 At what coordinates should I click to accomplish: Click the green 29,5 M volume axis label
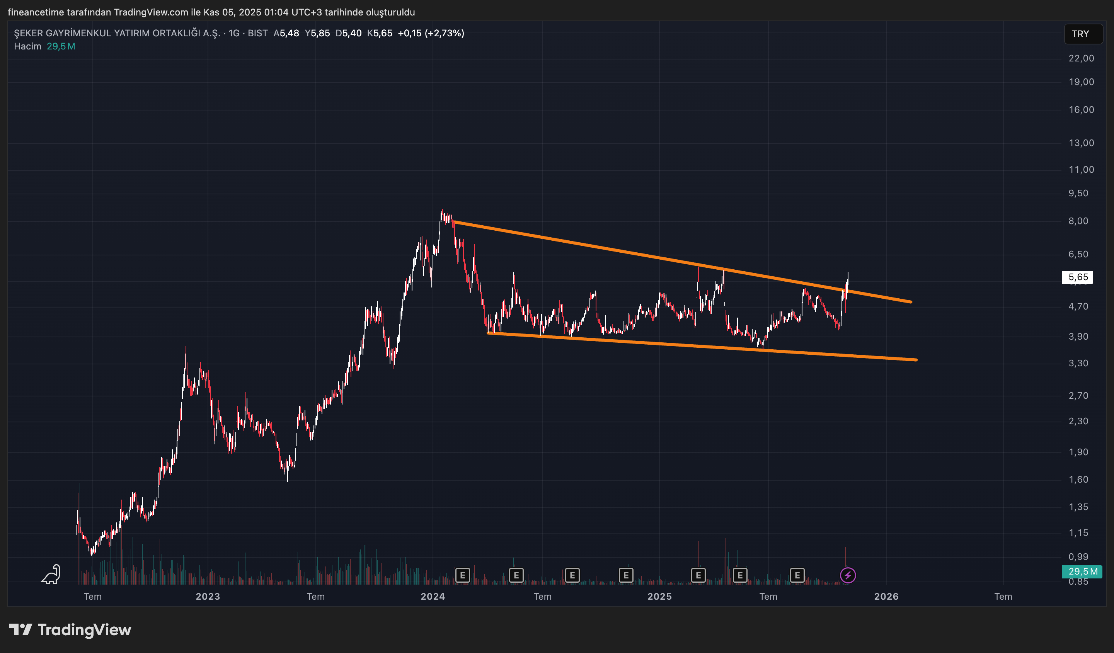click(1082, 571)
